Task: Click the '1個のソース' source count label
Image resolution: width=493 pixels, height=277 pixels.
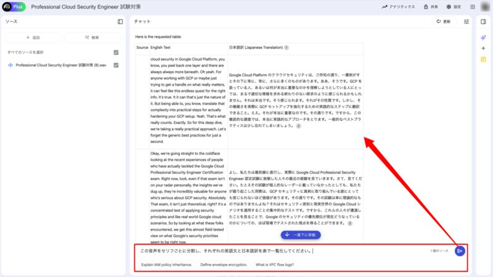Action: pos(439,251)
